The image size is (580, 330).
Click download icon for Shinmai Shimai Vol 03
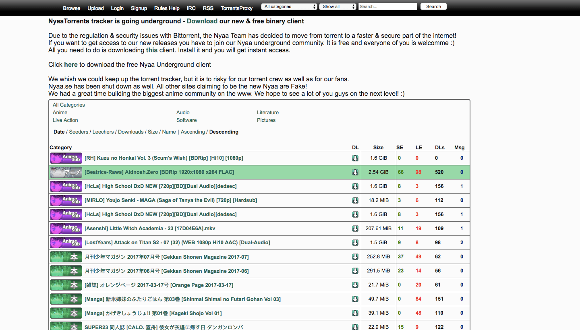(x=355, y=299)
